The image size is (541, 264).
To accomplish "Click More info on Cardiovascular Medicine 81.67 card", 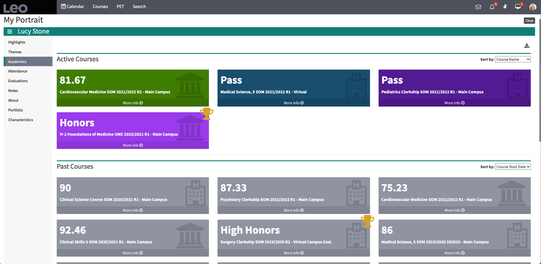I will click(x=133, y=103).
